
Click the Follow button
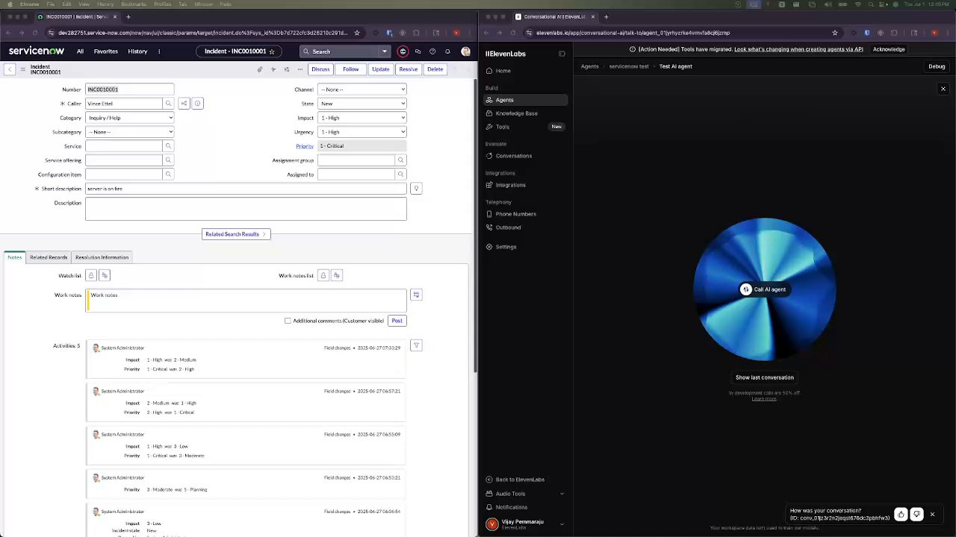tap(351, 69)
